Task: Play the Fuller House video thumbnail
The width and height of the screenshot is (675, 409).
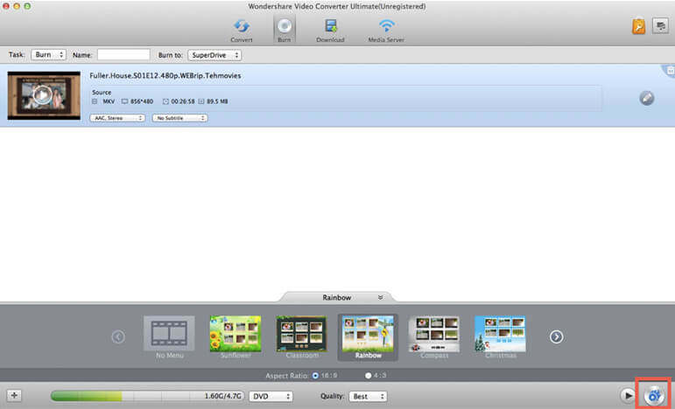Action: coord(43,95)
